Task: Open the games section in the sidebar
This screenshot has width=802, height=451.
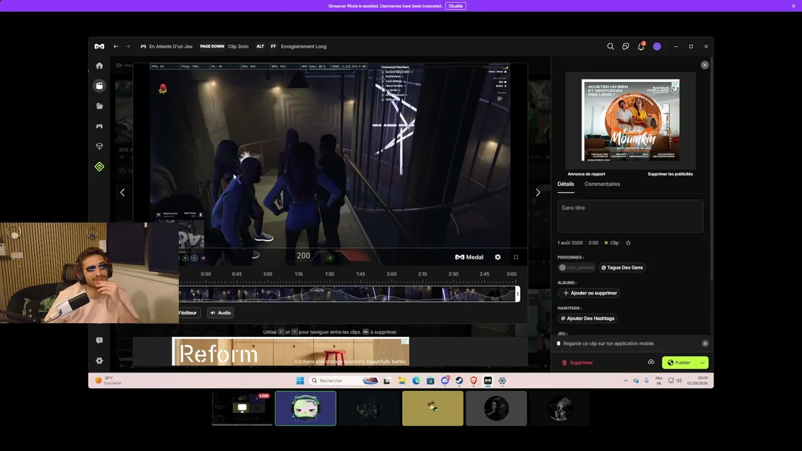Action: tap(99, 127)
